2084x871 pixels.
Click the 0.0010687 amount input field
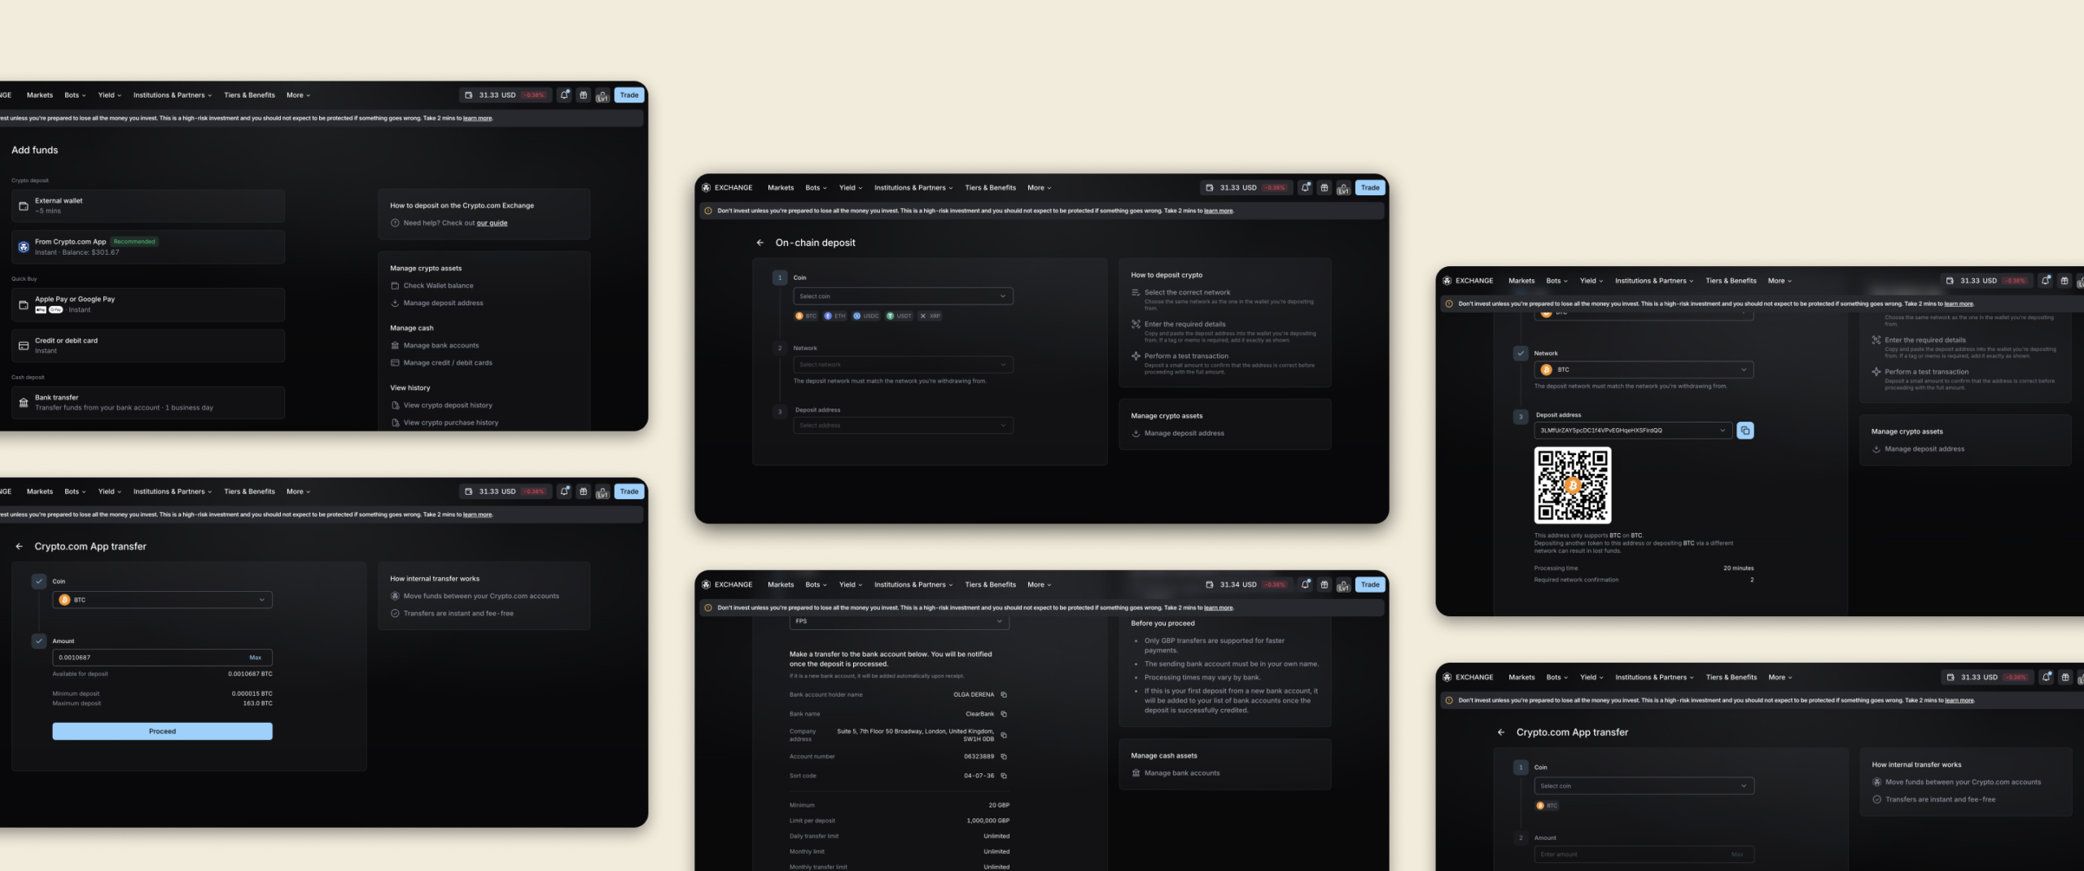[162, 658]
